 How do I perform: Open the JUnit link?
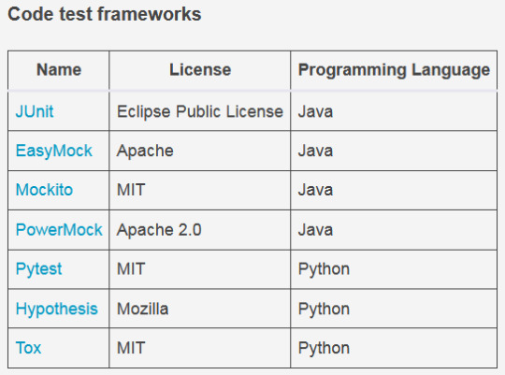tap(35, 111)
